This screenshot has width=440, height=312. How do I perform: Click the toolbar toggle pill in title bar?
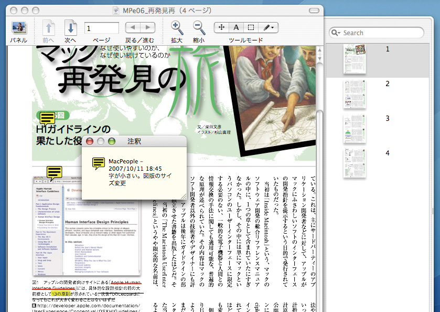[314, 10]
